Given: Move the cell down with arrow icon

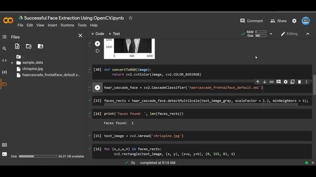Looking at the screenshot, I should (x=265, y=82).
